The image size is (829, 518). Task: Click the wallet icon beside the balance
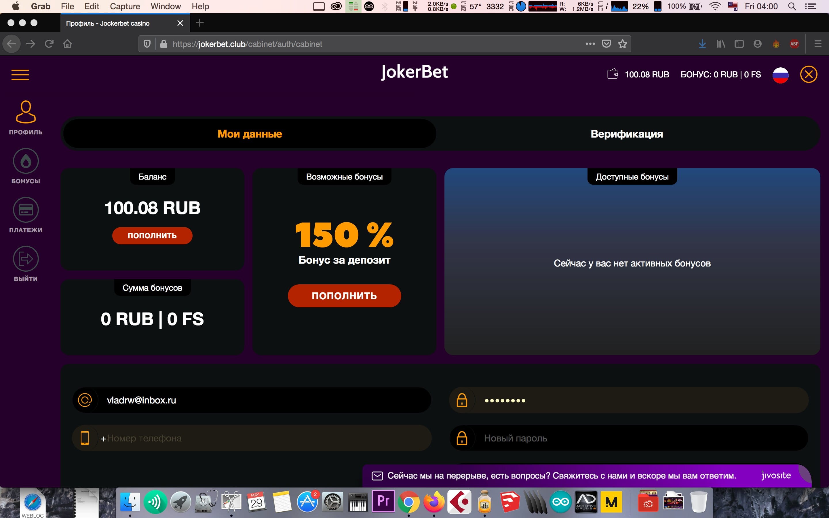[x=612, y=74]
